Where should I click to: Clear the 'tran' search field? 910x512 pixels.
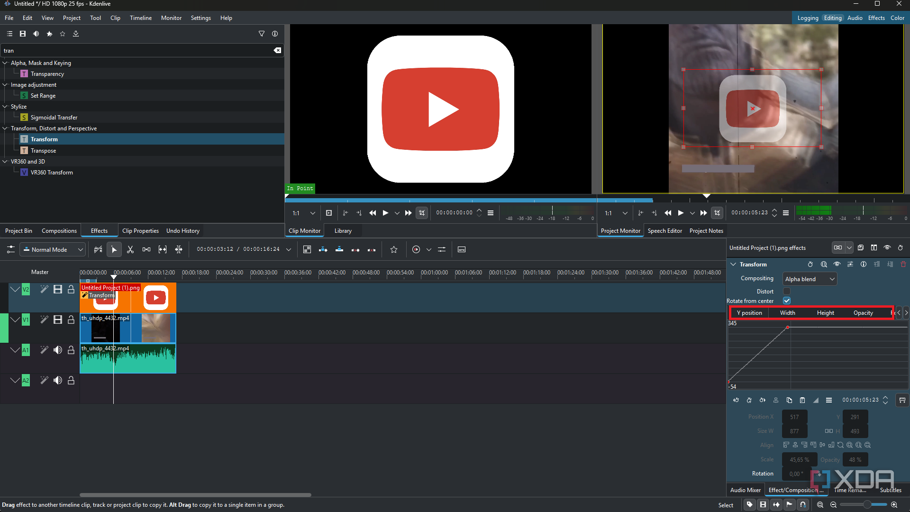(x=277, y=50)
